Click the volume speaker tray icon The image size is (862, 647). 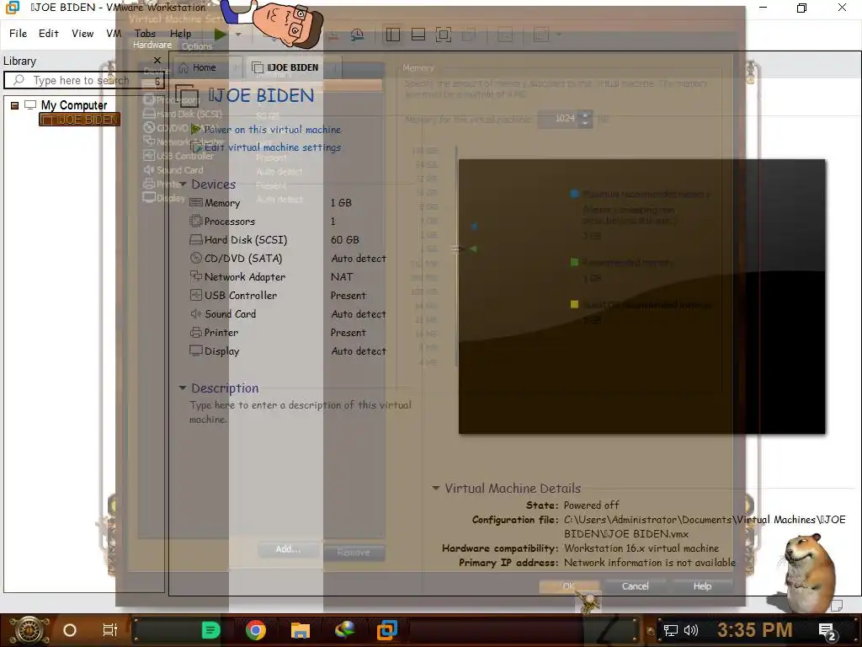[x=690, y=630]
